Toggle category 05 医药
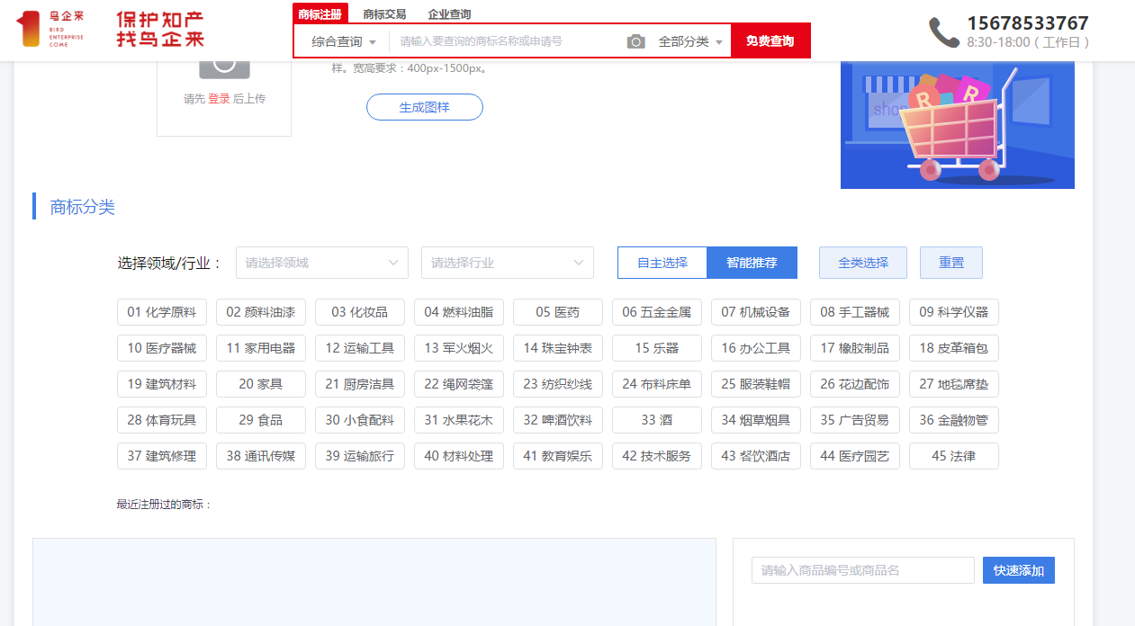Viewport: 1135px width, 626px height. [x=558, y=312]
